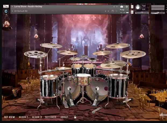Open the center bell cymbal dropdown arrow
The image size is (167, 123).
(x=81, y=56)
